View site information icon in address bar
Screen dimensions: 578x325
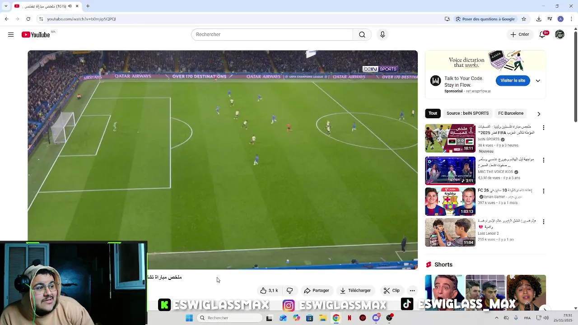pos(41,19)
